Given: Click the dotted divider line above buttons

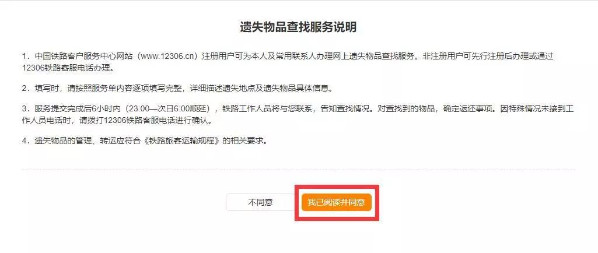Looking at the screenshot, I should tap(298, 170).
